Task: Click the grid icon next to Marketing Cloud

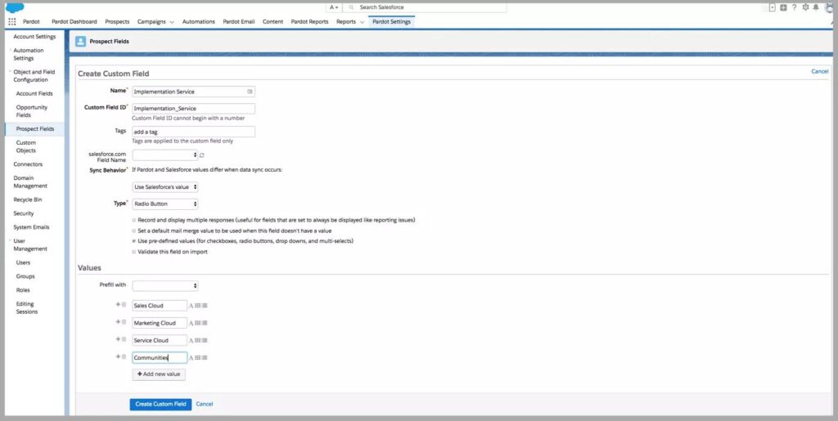Action: point(198,323)
